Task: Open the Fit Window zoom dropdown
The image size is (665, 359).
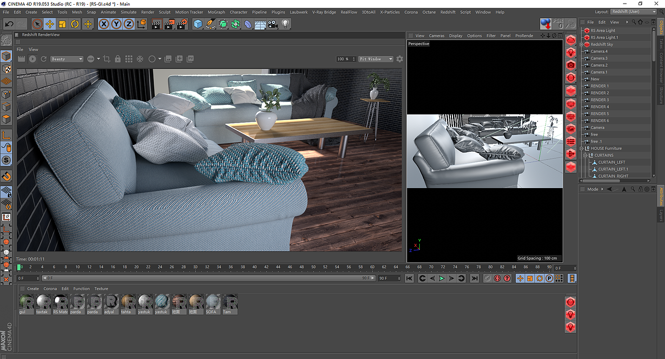Action: click(x=375, y=59)
